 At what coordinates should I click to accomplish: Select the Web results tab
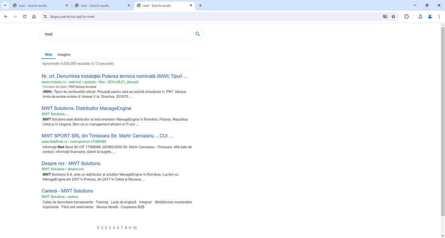(48, 55)
